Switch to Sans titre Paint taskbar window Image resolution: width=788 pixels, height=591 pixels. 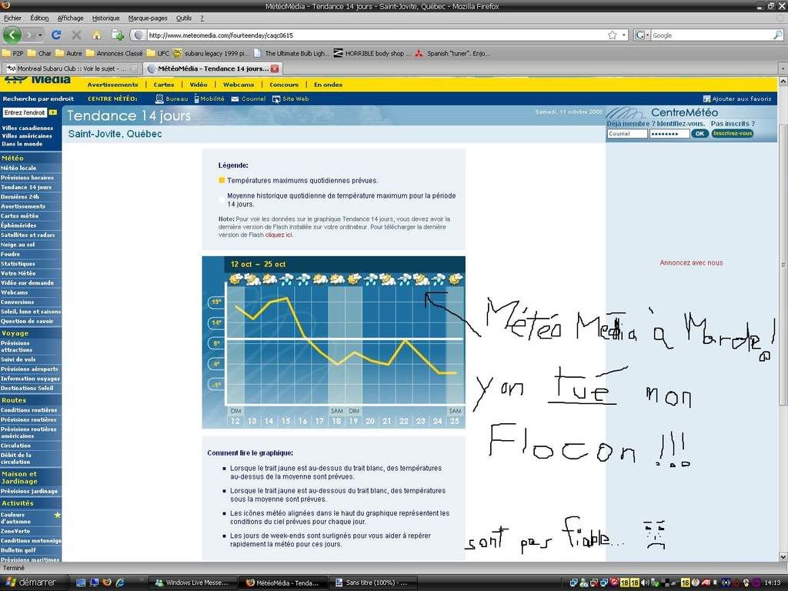tap(374, 583)
